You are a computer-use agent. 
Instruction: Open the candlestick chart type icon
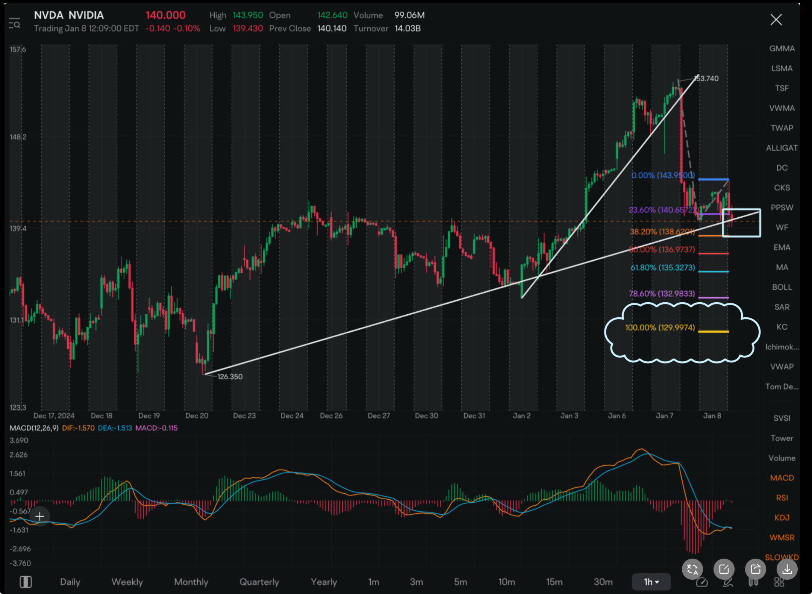tap(753, 583)
